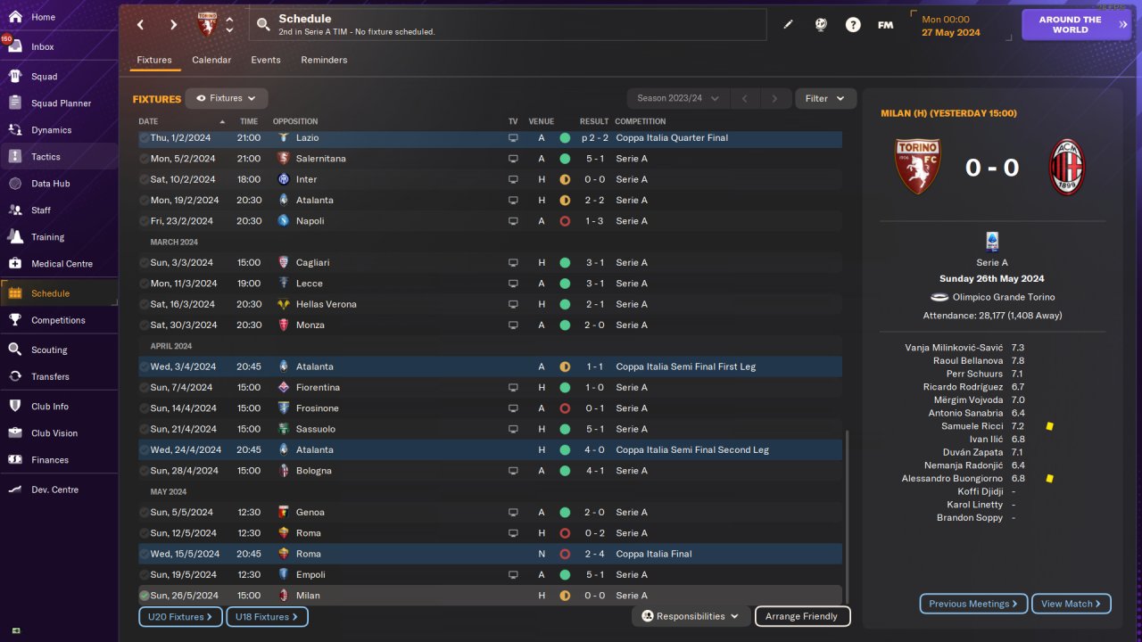Click the pencil edit icon
This screenshot has width=1142, height=642.
788,25
